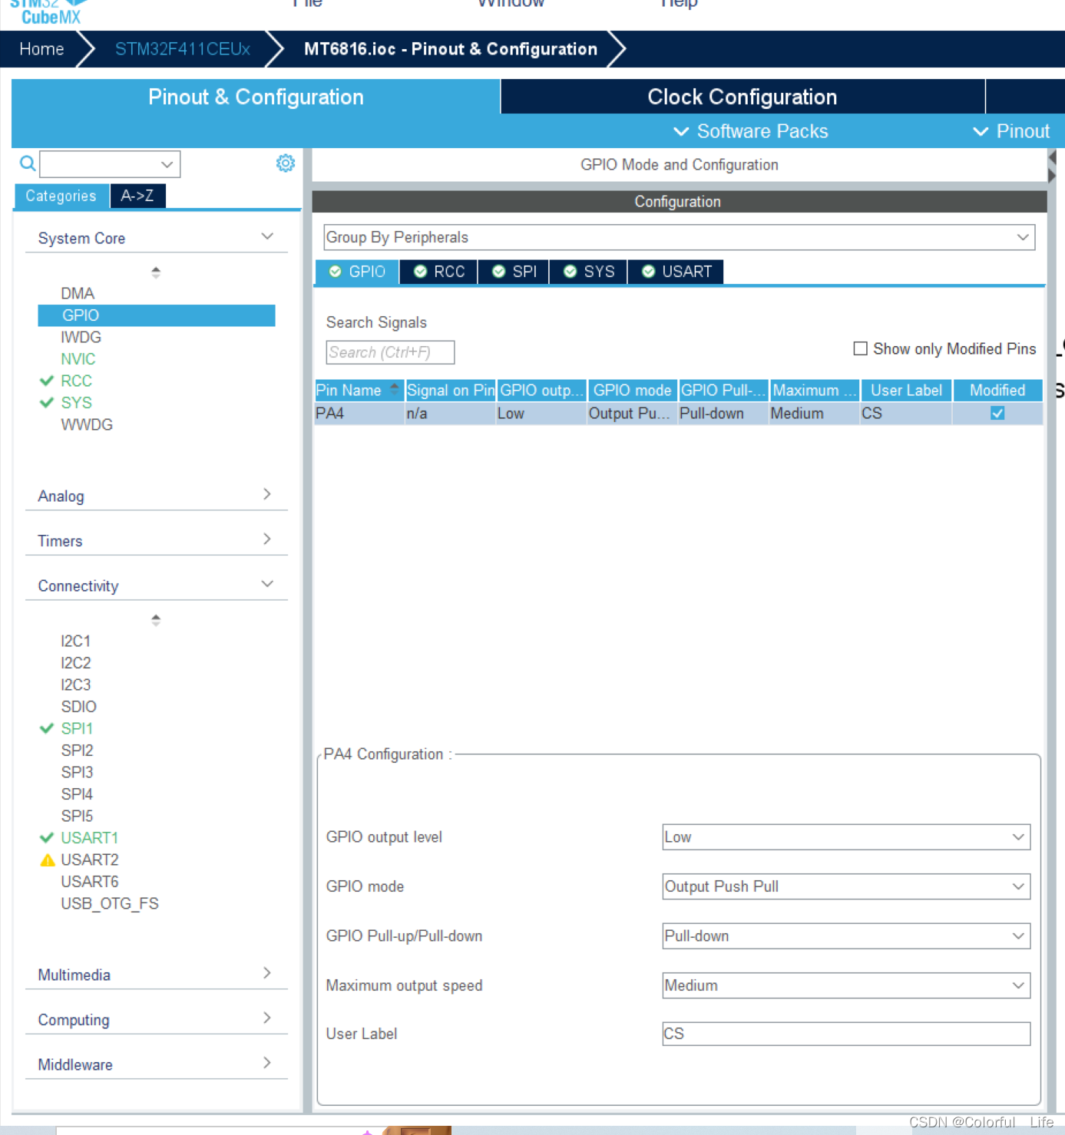1065x1135 pixels.
Task: Open the Software Packs dropdown menu
Action: tap(750, 131)
